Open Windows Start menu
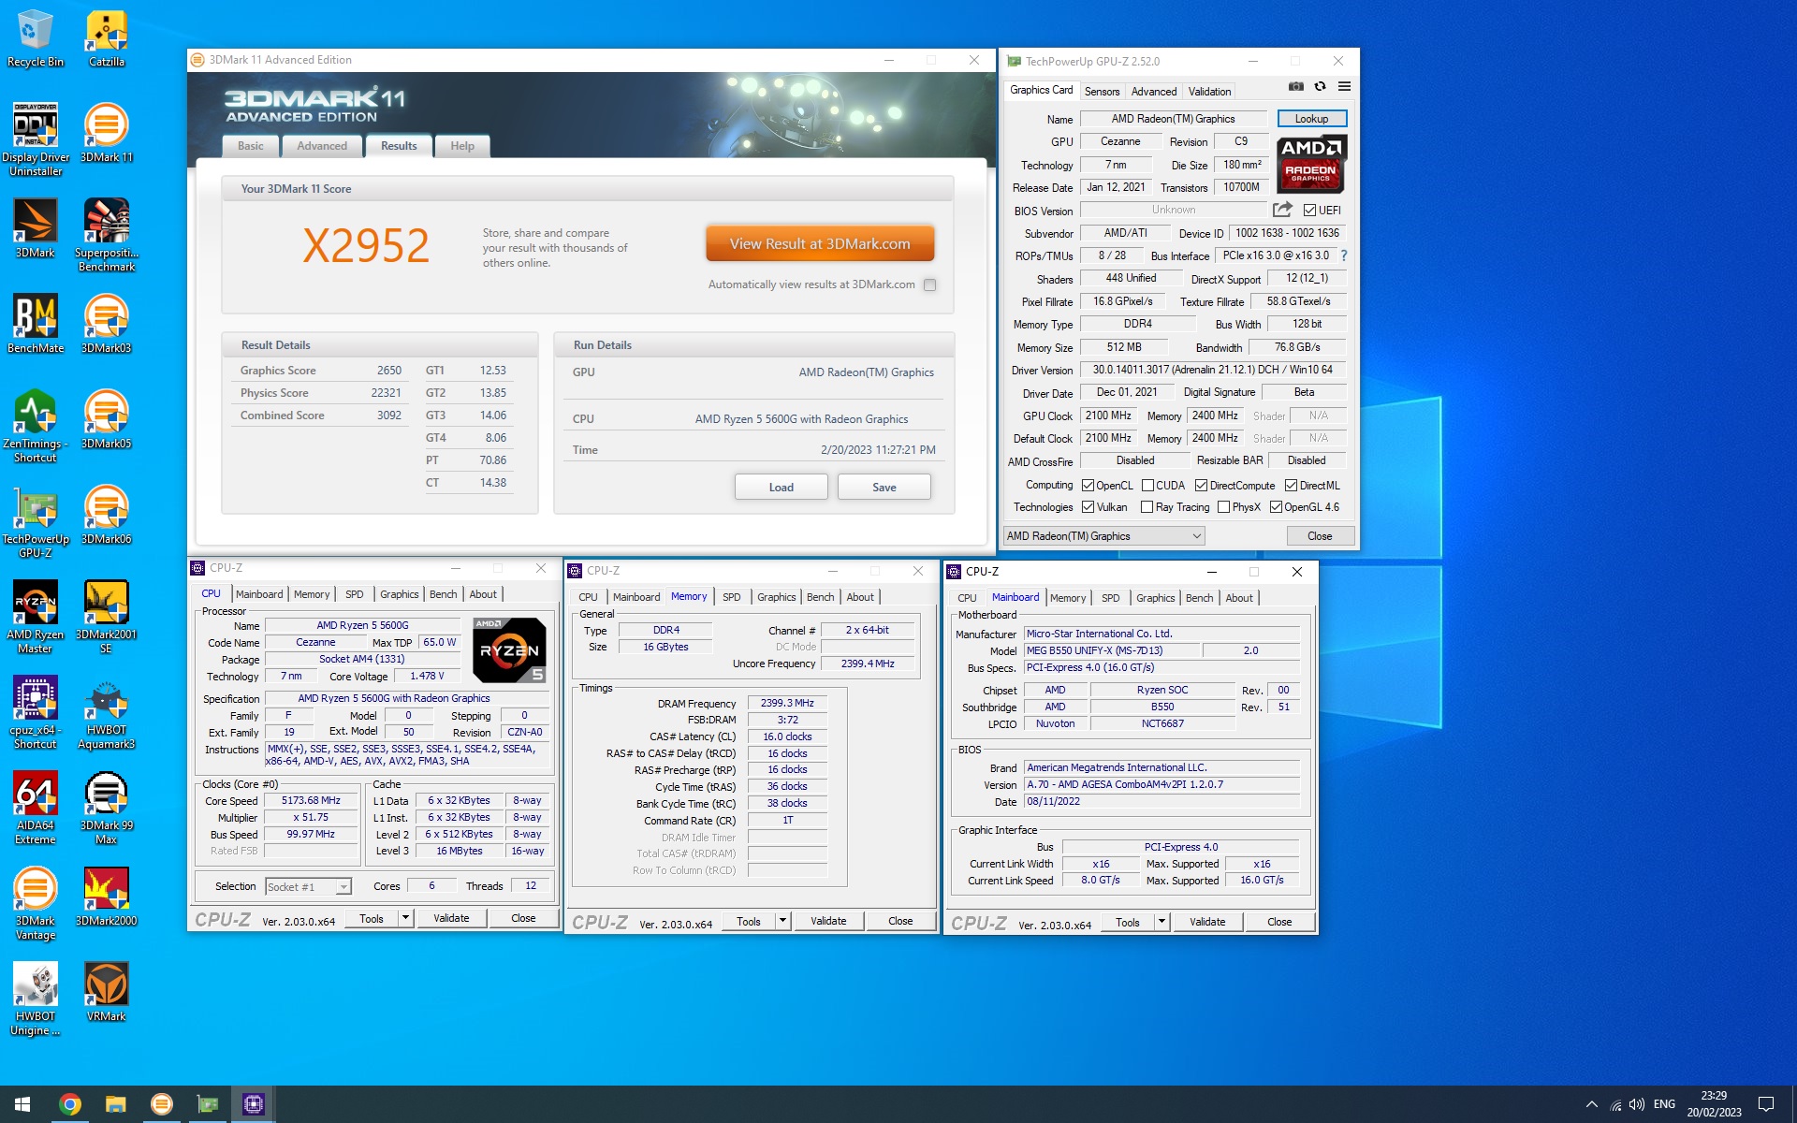1797x1123 pixels. (22, 1104)
